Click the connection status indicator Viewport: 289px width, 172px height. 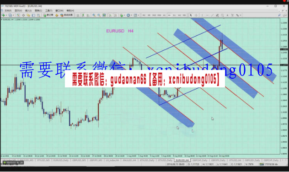tap(268, 164)
